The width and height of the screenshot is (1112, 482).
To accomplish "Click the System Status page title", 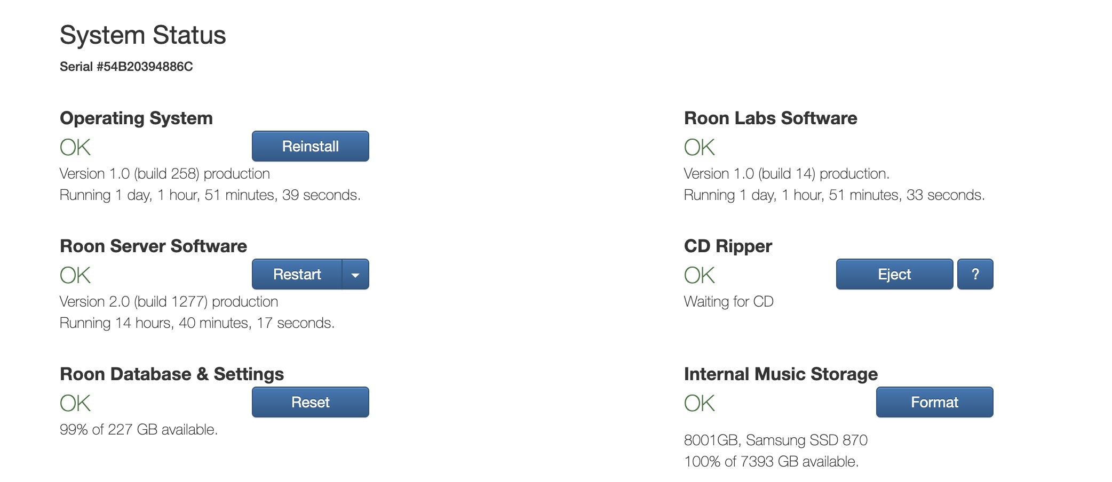I will (x=142, y=35).
